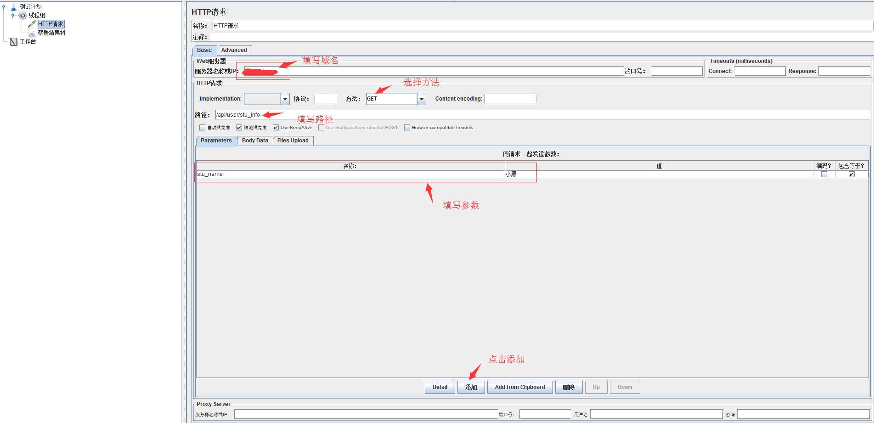Image resolution: width=874 pixels, height=423 pixels.
Task: Click the 名称 name field containing HTTP请求
Action: 542,26
